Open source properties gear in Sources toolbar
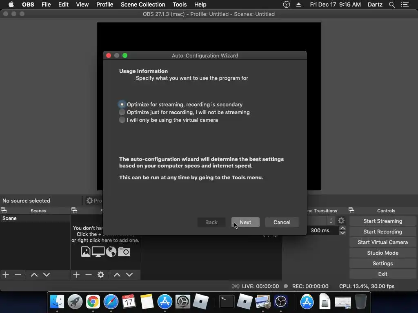The width and height of the screenshot is (418, 313). tap(101, 275)
